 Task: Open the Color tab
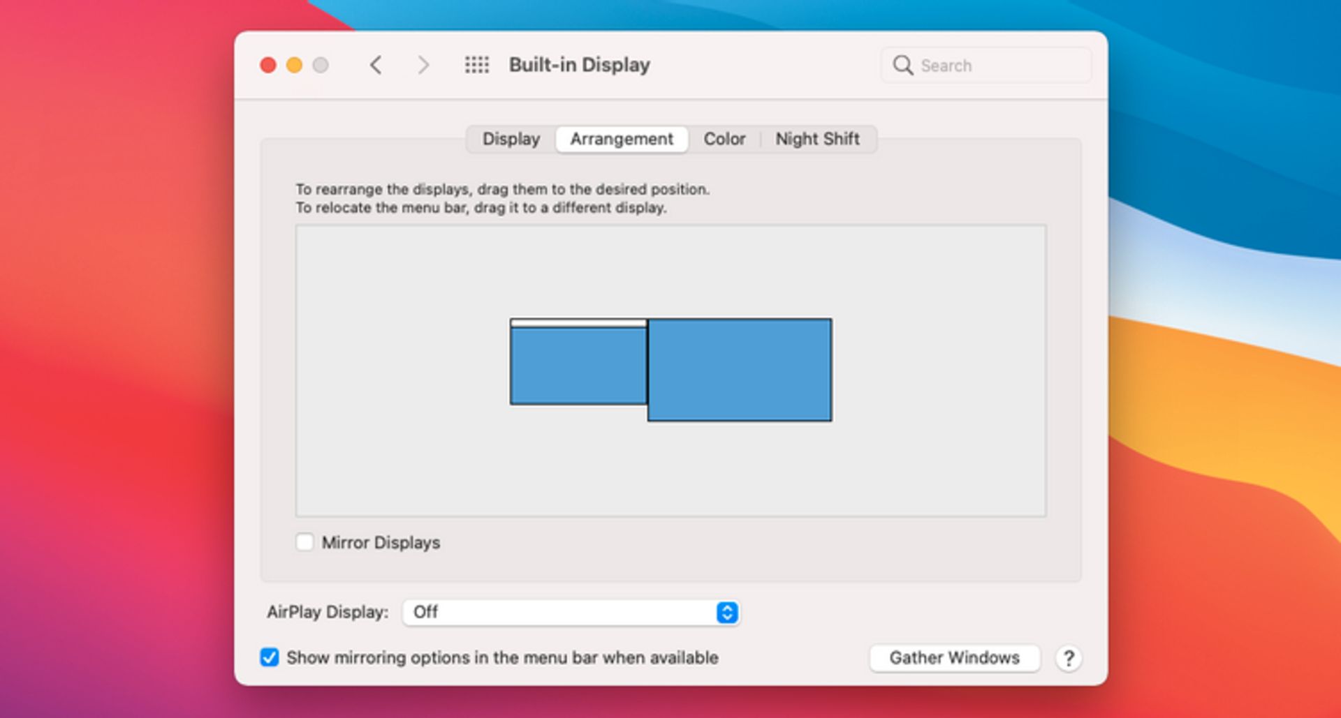pyautogui.click(x=724, y=139)
